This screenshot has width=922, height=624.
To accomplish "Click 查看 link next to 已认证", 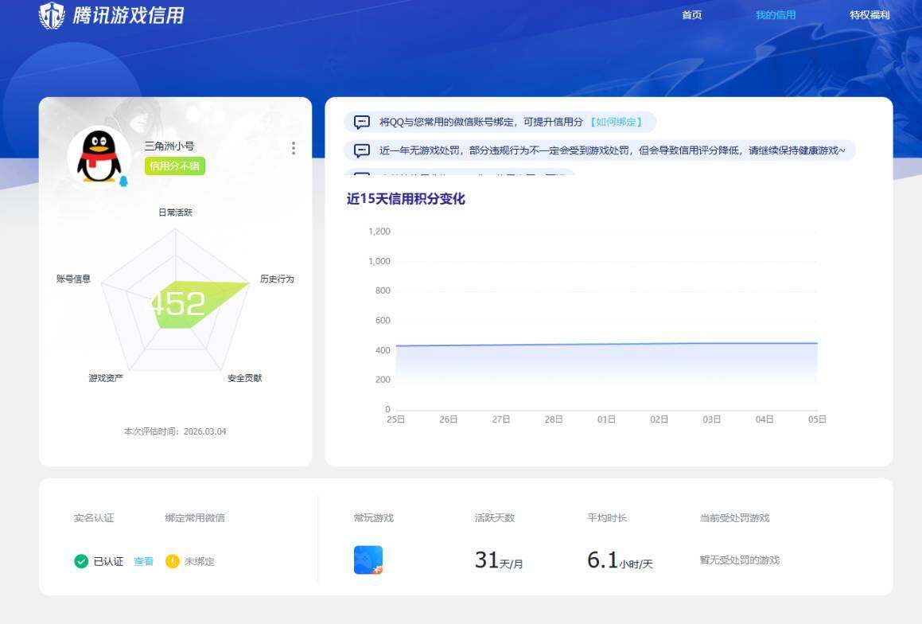I will 143,561.
